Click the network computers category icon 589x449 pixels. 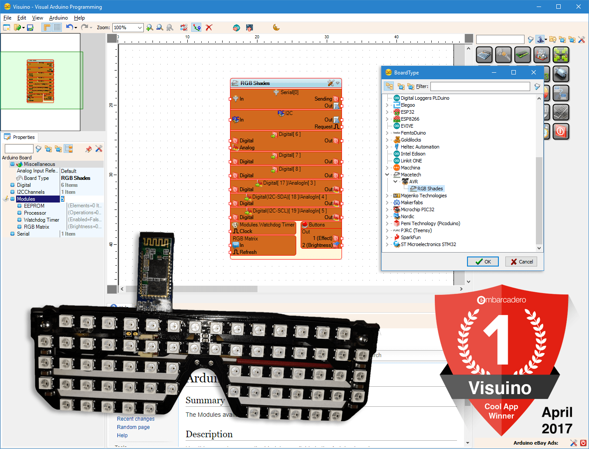coord(561,93)
